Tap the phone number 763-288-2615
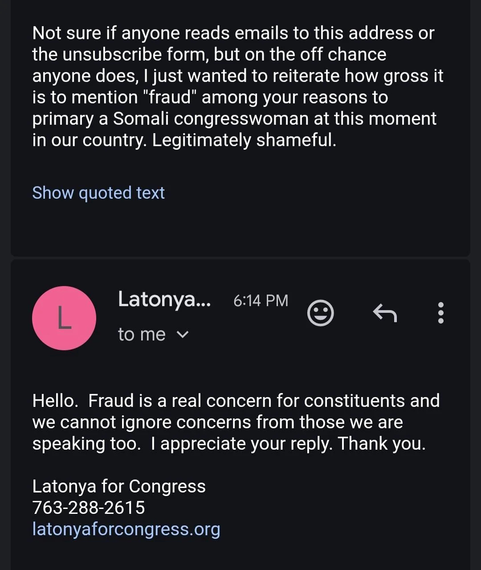The image size is (481, 570). pyautogui.click(x=89, y=508)
